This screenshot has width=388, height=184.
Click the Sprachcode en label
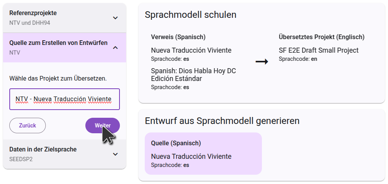[x=298, y=59]
